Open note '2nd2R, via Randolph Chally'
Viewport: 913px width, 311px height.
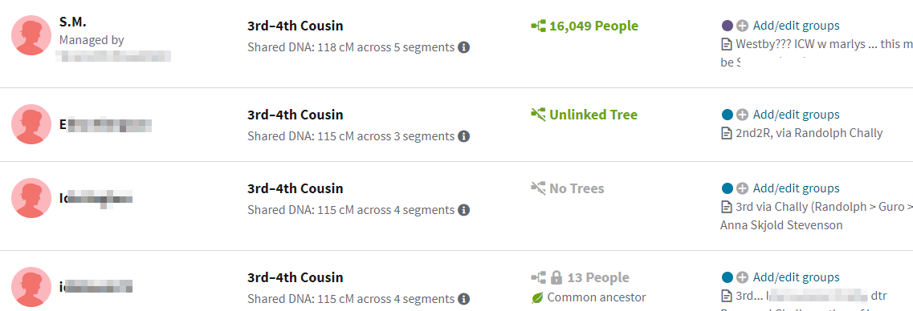coord(809,133)
